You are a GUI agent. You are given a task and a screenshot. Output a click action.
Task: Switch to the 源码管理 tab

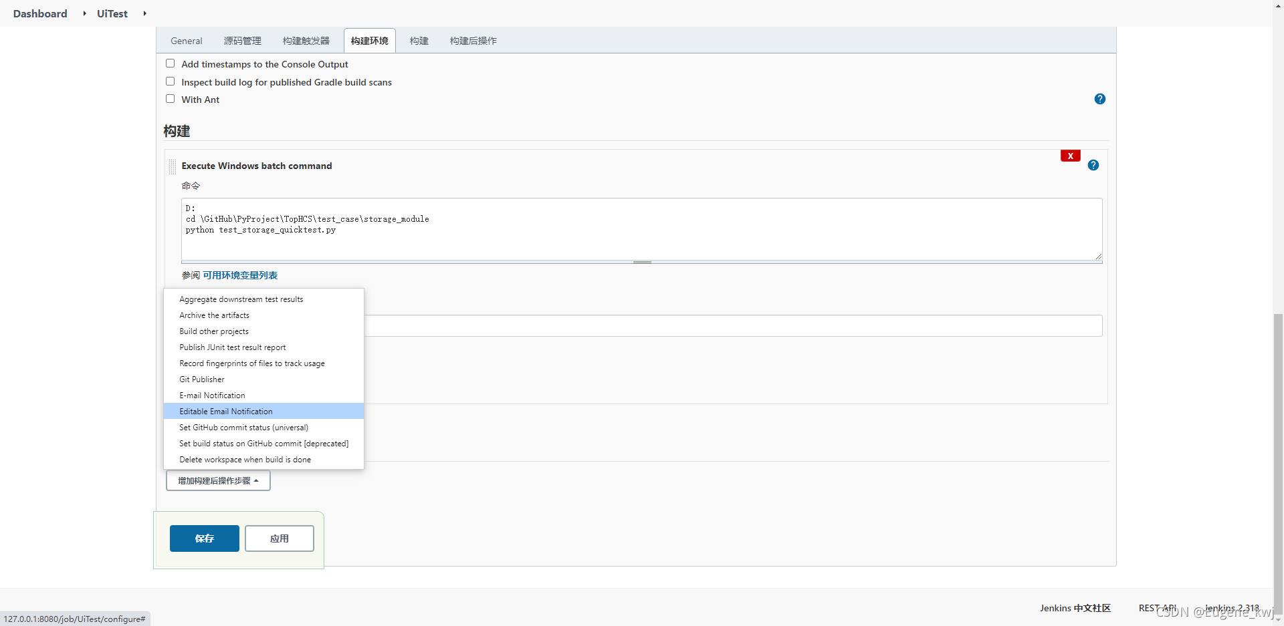click(242, 41)
